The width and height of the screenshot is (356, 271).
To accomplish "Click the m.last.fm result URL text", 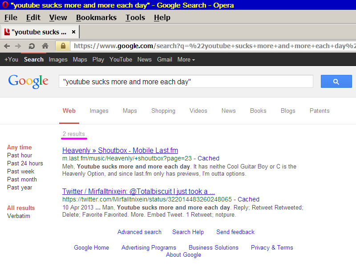I will 127,158.
